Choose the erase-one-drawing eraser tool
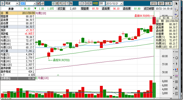183x100 pixels. (176, 10)
